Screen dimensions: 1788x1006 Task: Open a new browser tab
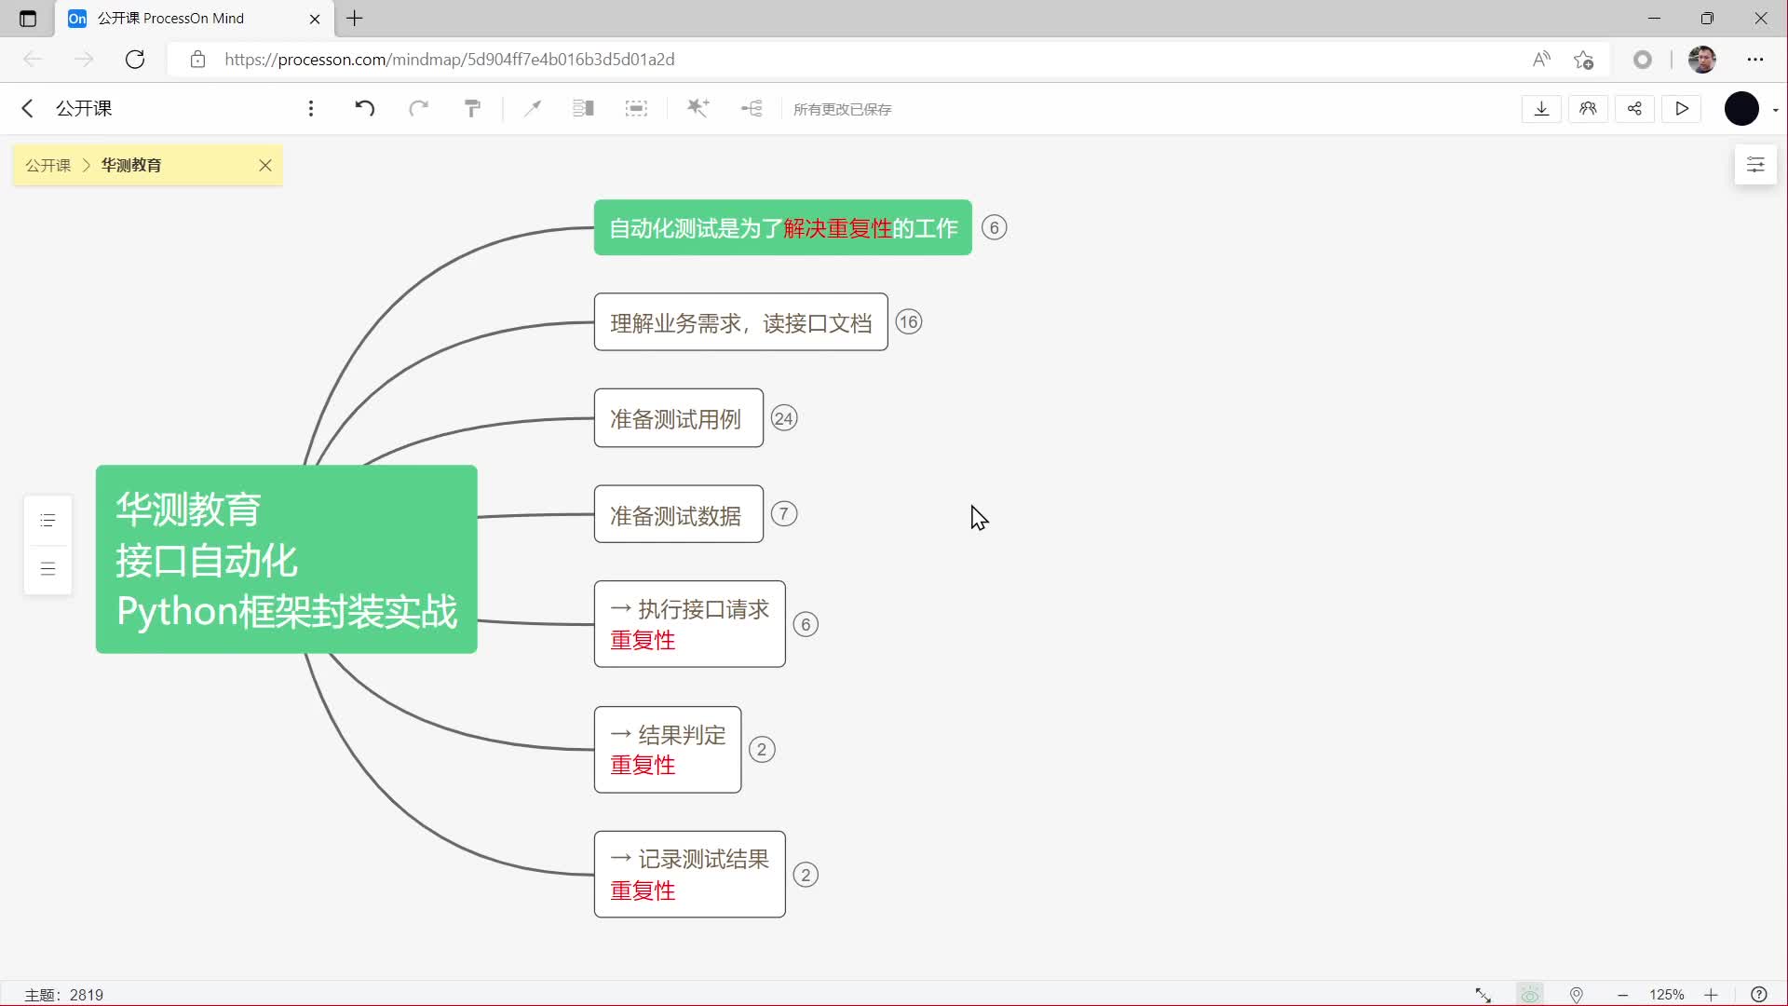355,19
